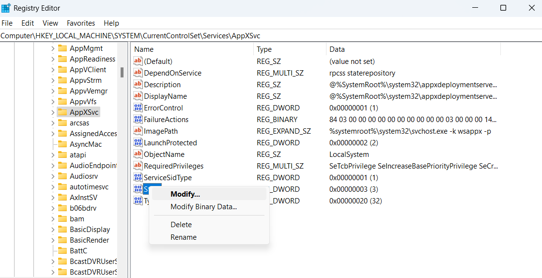Click the folder icon for arcsas key
This screenshot has width=542, height=278.
point(62,123)
